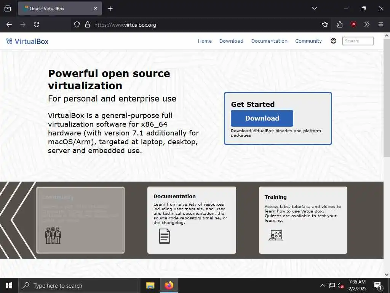390x293 pixels.
Task: Open user account icon
Action: 333,41
